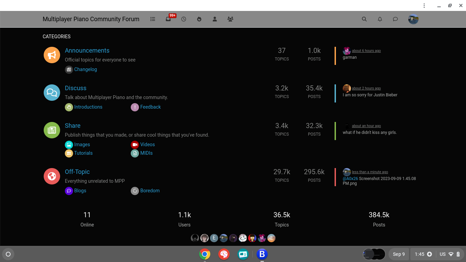Image resolution: width=466 pixels, height=262 pixels.
Task: Click the Off-Topic globe icon
Action: pyautogui.click(x=52, y=176)
